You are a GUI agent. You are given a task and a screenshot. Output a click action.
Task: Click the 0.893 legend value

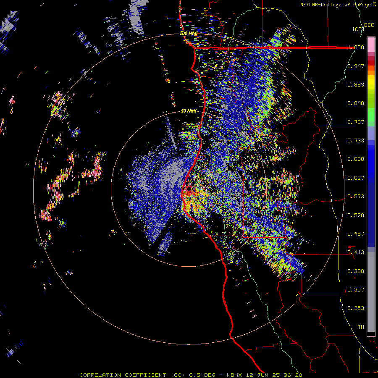pos(356,84)
